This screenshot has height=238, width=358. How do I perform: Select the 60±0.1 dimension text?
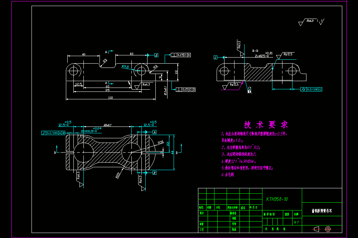[107, 125]
